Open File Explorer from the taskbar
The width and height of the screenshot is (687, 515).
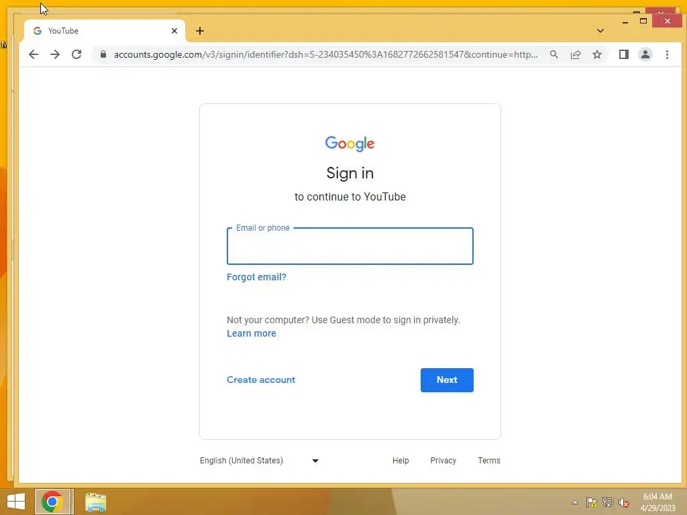[95, 502]
